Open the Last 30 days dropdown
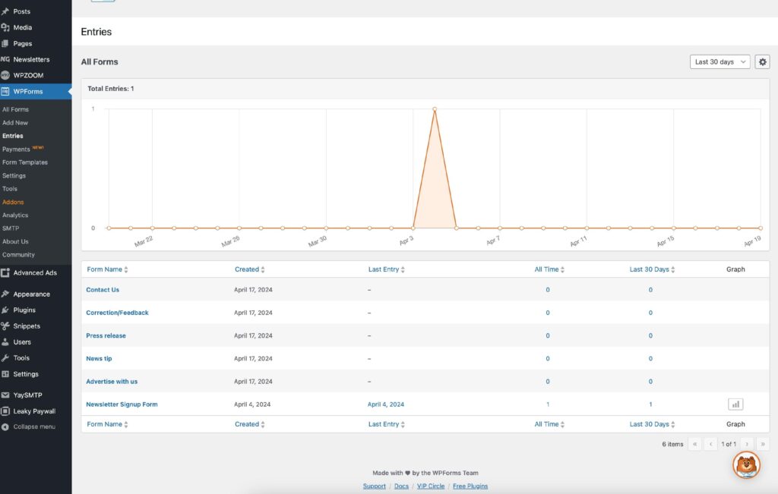 point(719,62)
